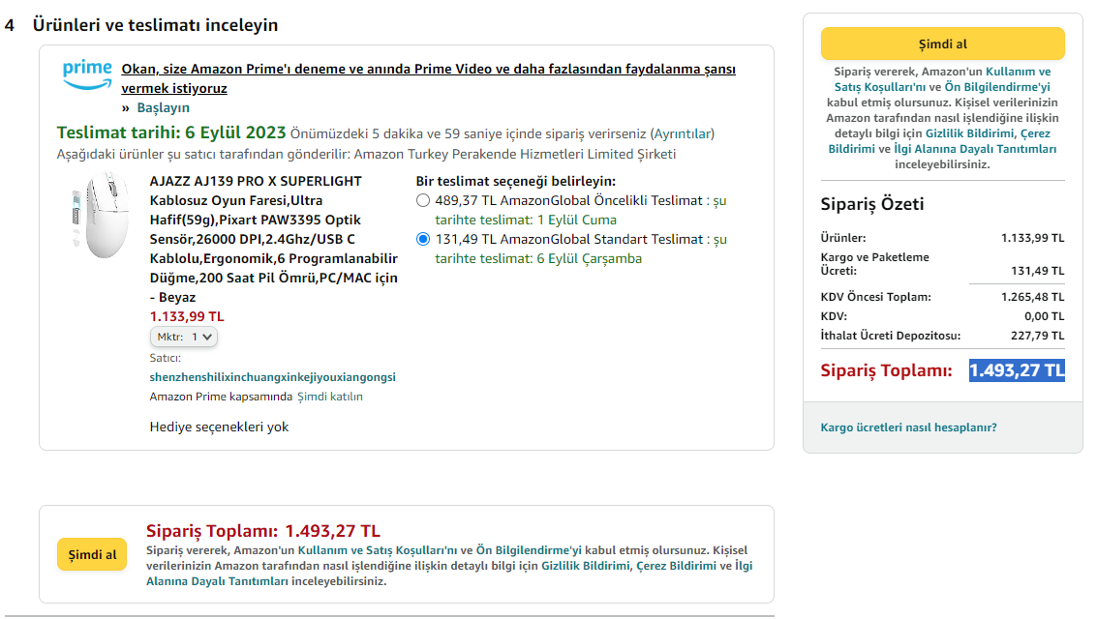This screenshot has height=619, width=1097.
Task: Click the AJAZZ mouse product thumbnail
Action: click(102, 216)
